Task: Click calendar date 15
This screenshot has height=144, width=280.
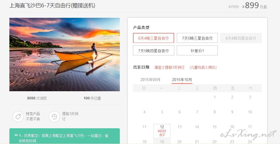Action: coord(215,127)
